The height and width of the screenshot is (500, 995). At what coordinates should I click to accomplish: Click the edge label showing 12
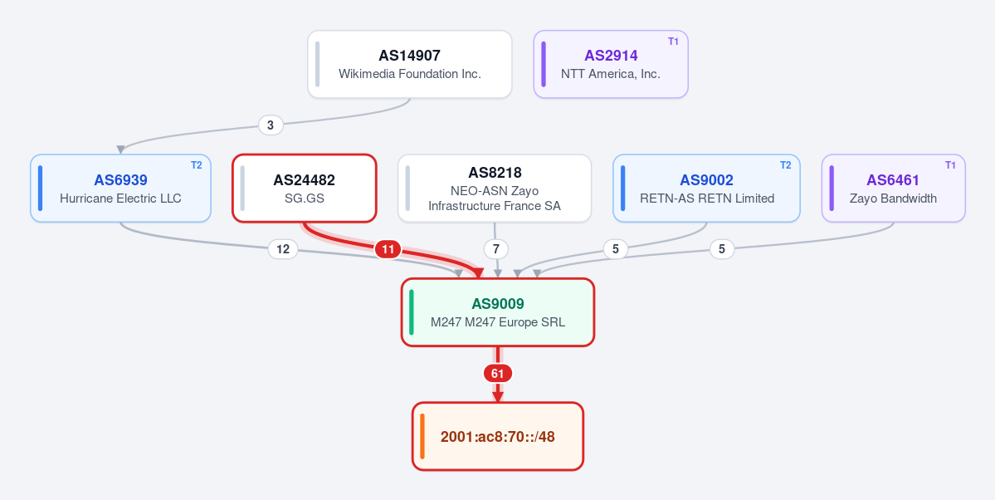pyautogui.click(x=283, y=250)
